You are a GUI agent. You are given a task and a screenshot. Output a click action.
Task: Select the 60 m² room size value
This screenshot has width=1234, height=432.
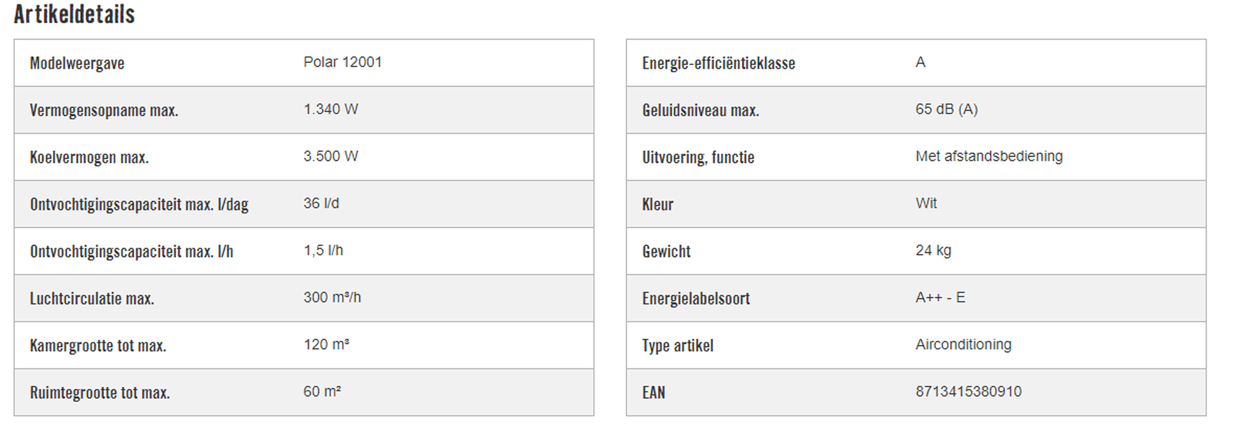(x=322, y=392)
